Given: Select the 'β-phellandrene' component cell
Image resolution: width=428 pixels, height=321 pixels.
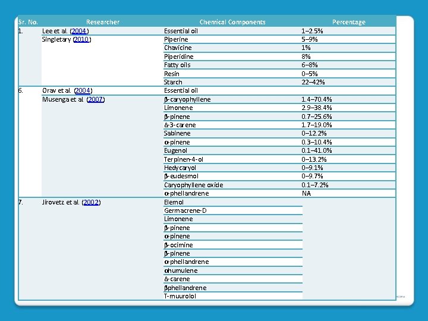Looking at the screenshot, I should point(233,288).
